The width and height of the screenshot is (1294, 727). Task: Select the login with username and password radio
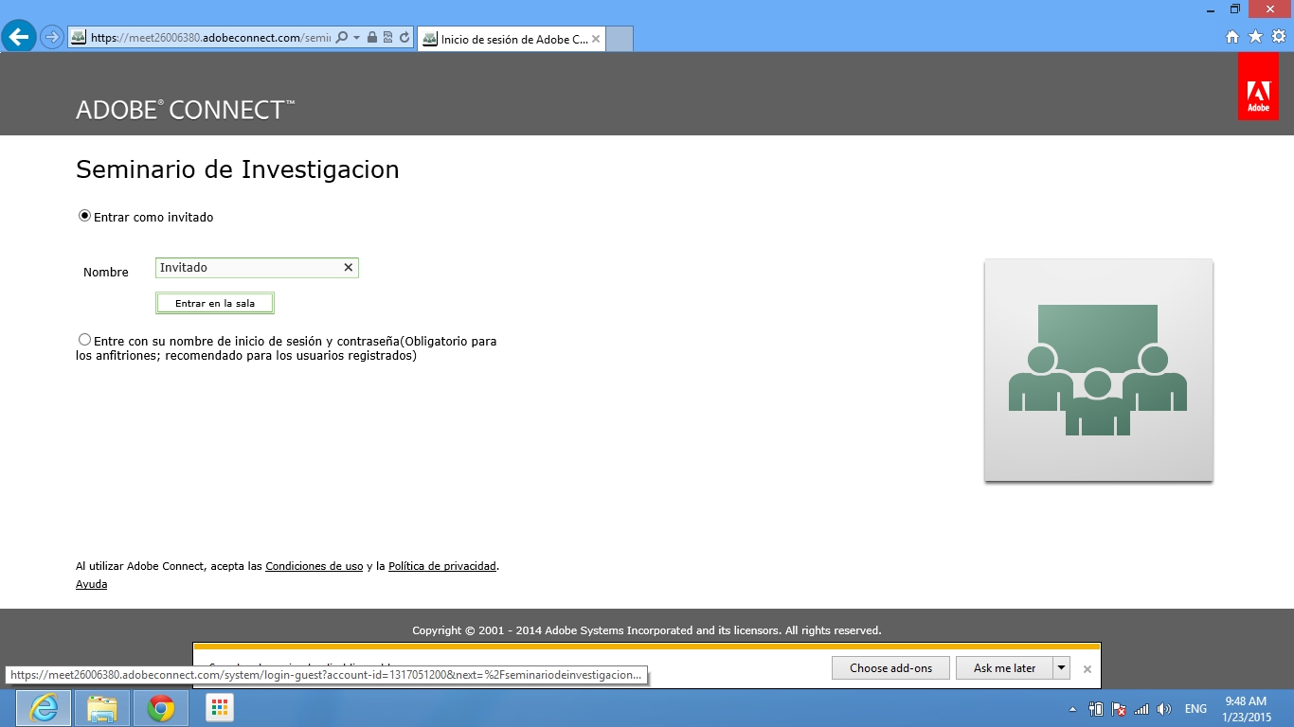click(85, 340)
